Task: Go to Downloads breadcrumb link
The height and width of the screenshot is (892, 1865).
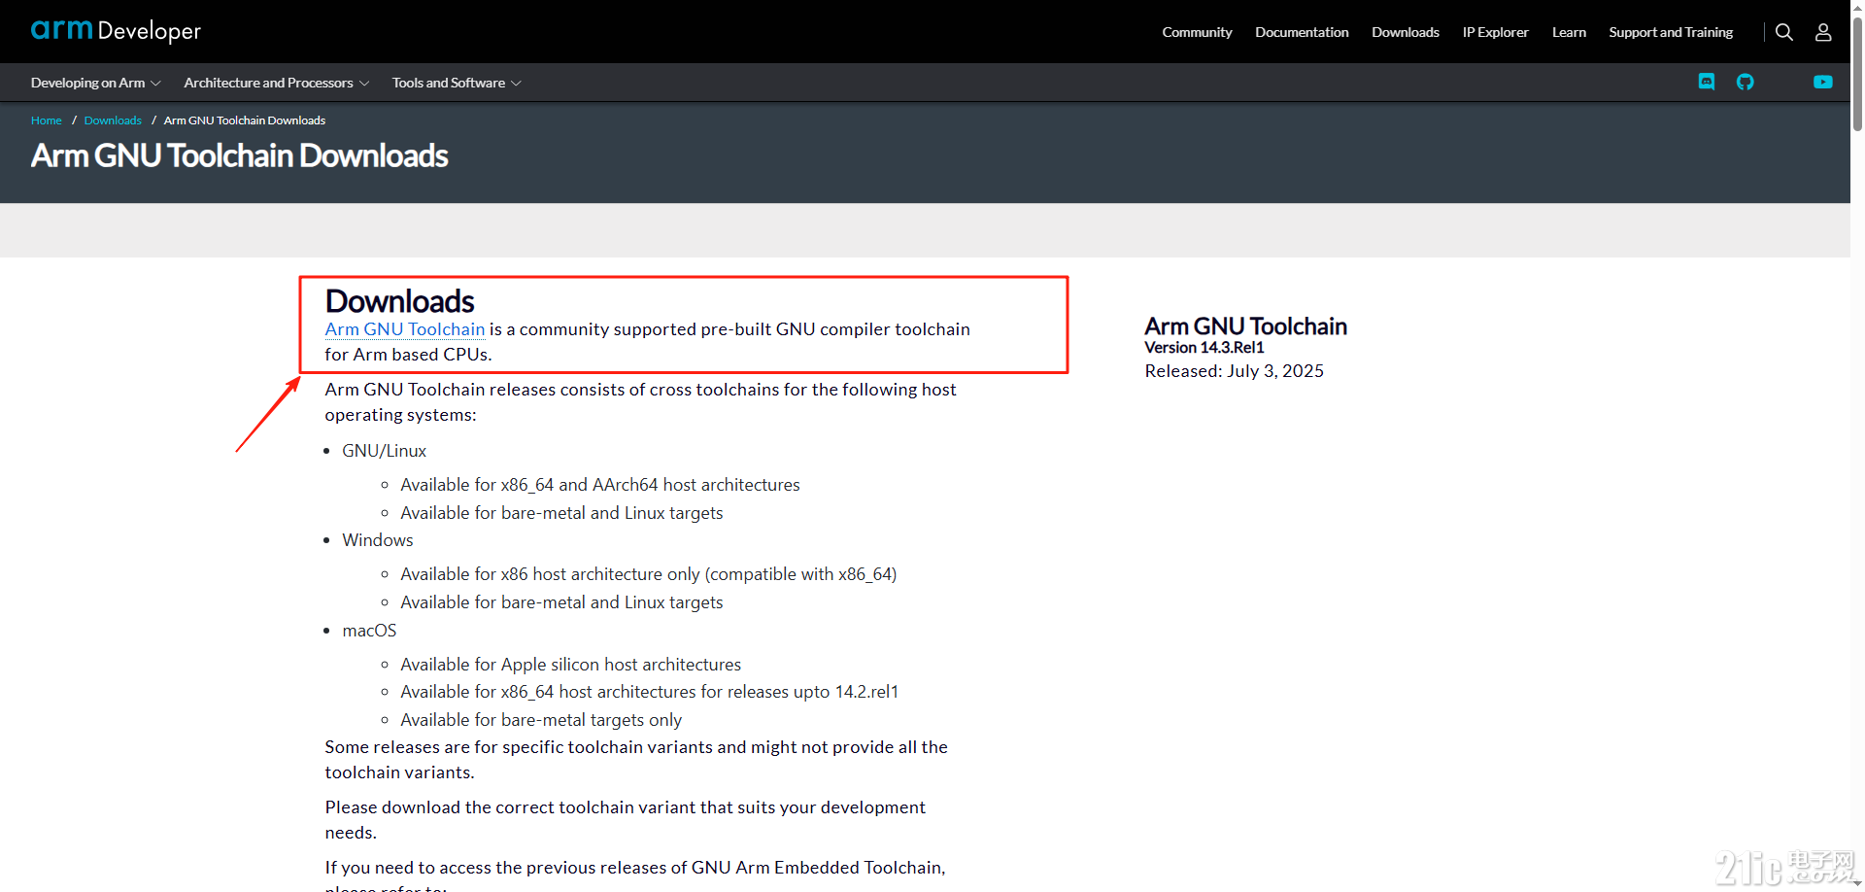Action: click(113, 120)
